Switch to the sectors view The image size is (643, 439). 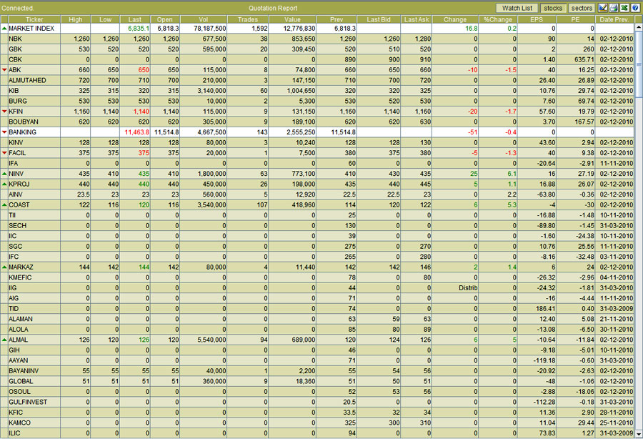[x=582, y=8]
